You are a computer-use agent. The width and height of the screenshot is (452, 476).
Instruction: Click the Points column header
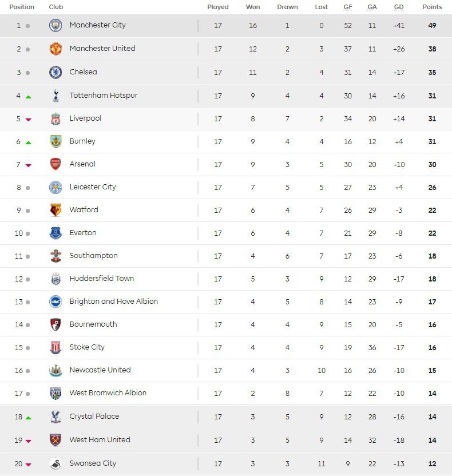(x=432, y=7)
